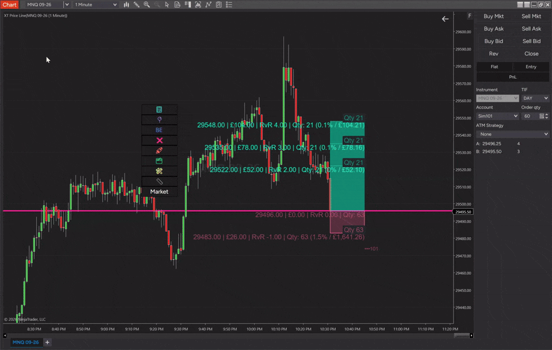This screenshot has height=350, width=552.
Task: Click the teal clipboard icon in floating menu
Action: 159,109
